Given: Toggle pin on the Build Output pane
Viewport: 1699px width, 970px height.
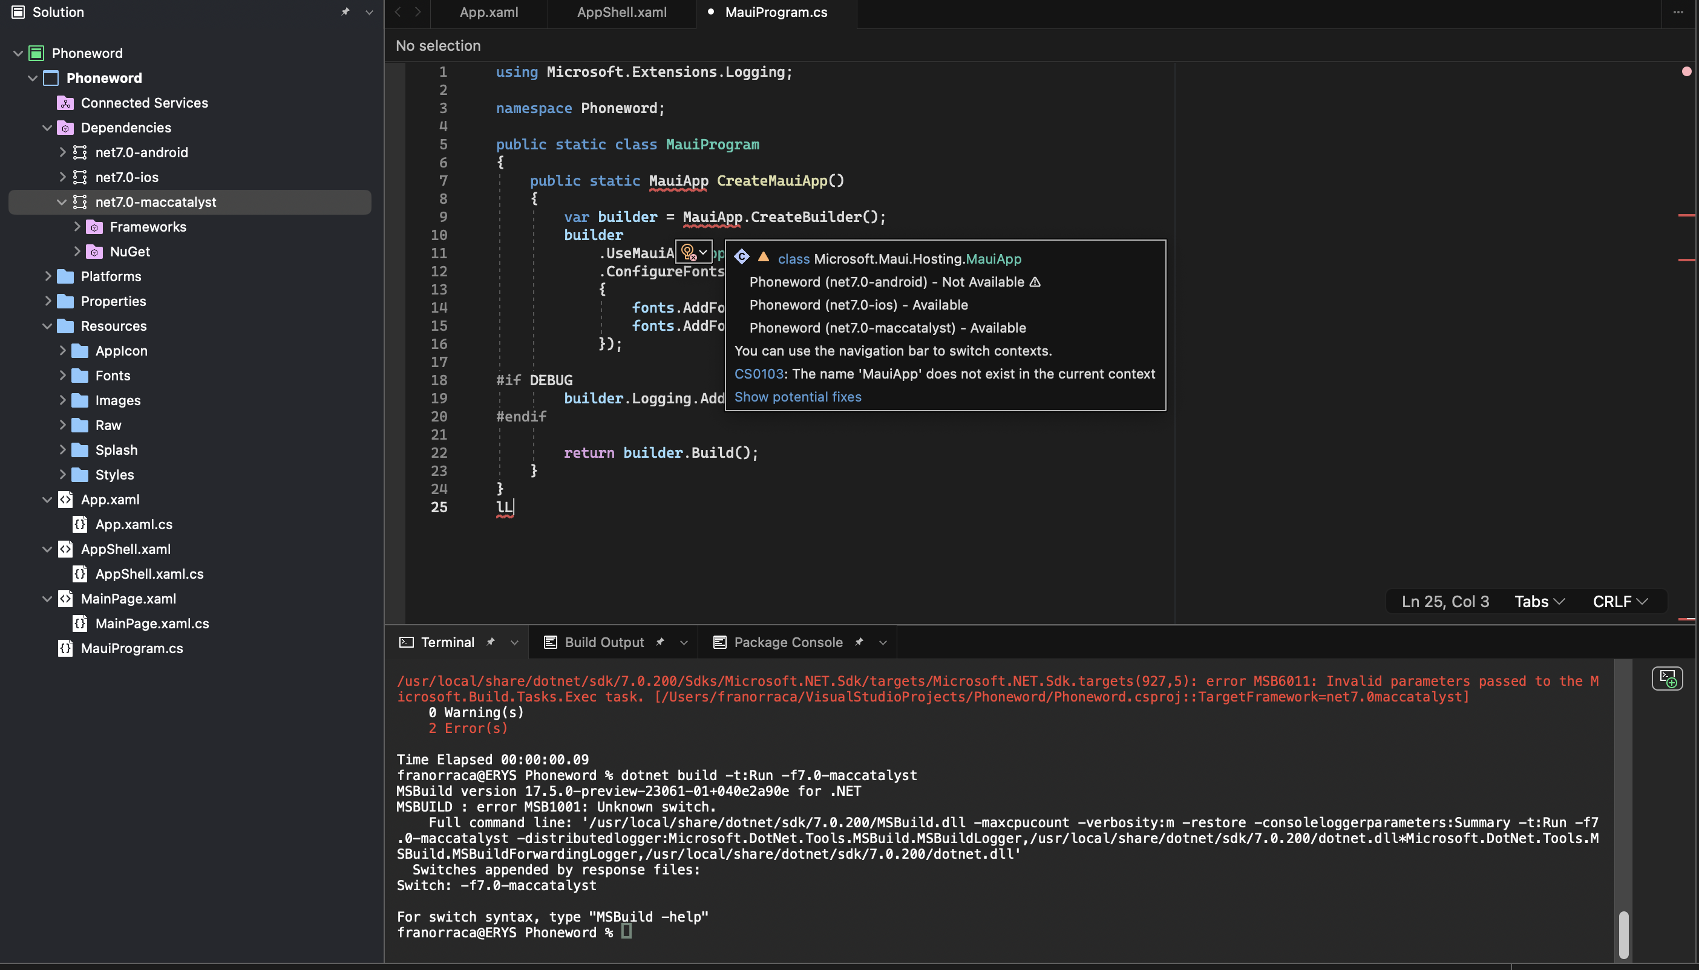Looking at the screenshot, I should pos(660,642).
